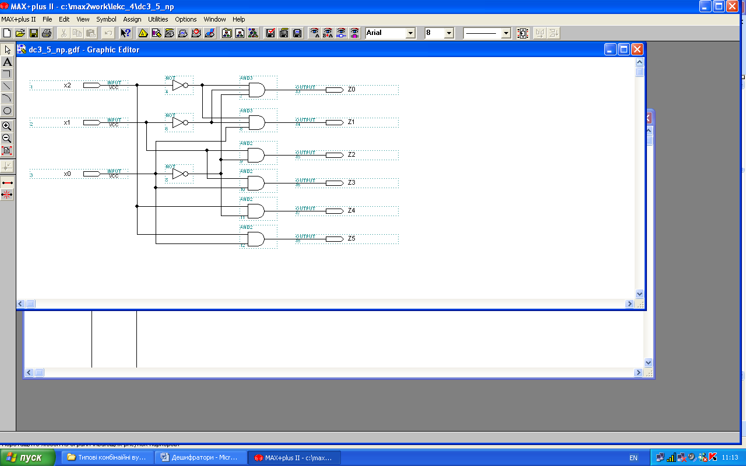Viewport: 746px width, 466px height.
Task: Click Project Save and Compile icon
Action: pos(284,33)
